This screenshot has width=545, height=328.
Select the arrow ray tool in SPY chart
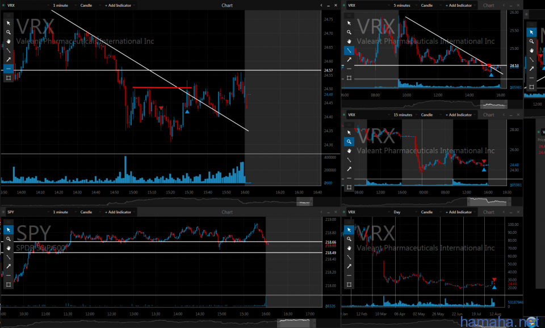(x=9, y=266)
